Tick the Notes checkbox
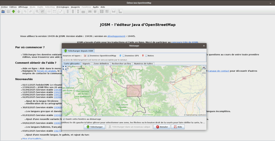This screenshot has height=141, width=275. pyautogui.click(x=146, y=56)
